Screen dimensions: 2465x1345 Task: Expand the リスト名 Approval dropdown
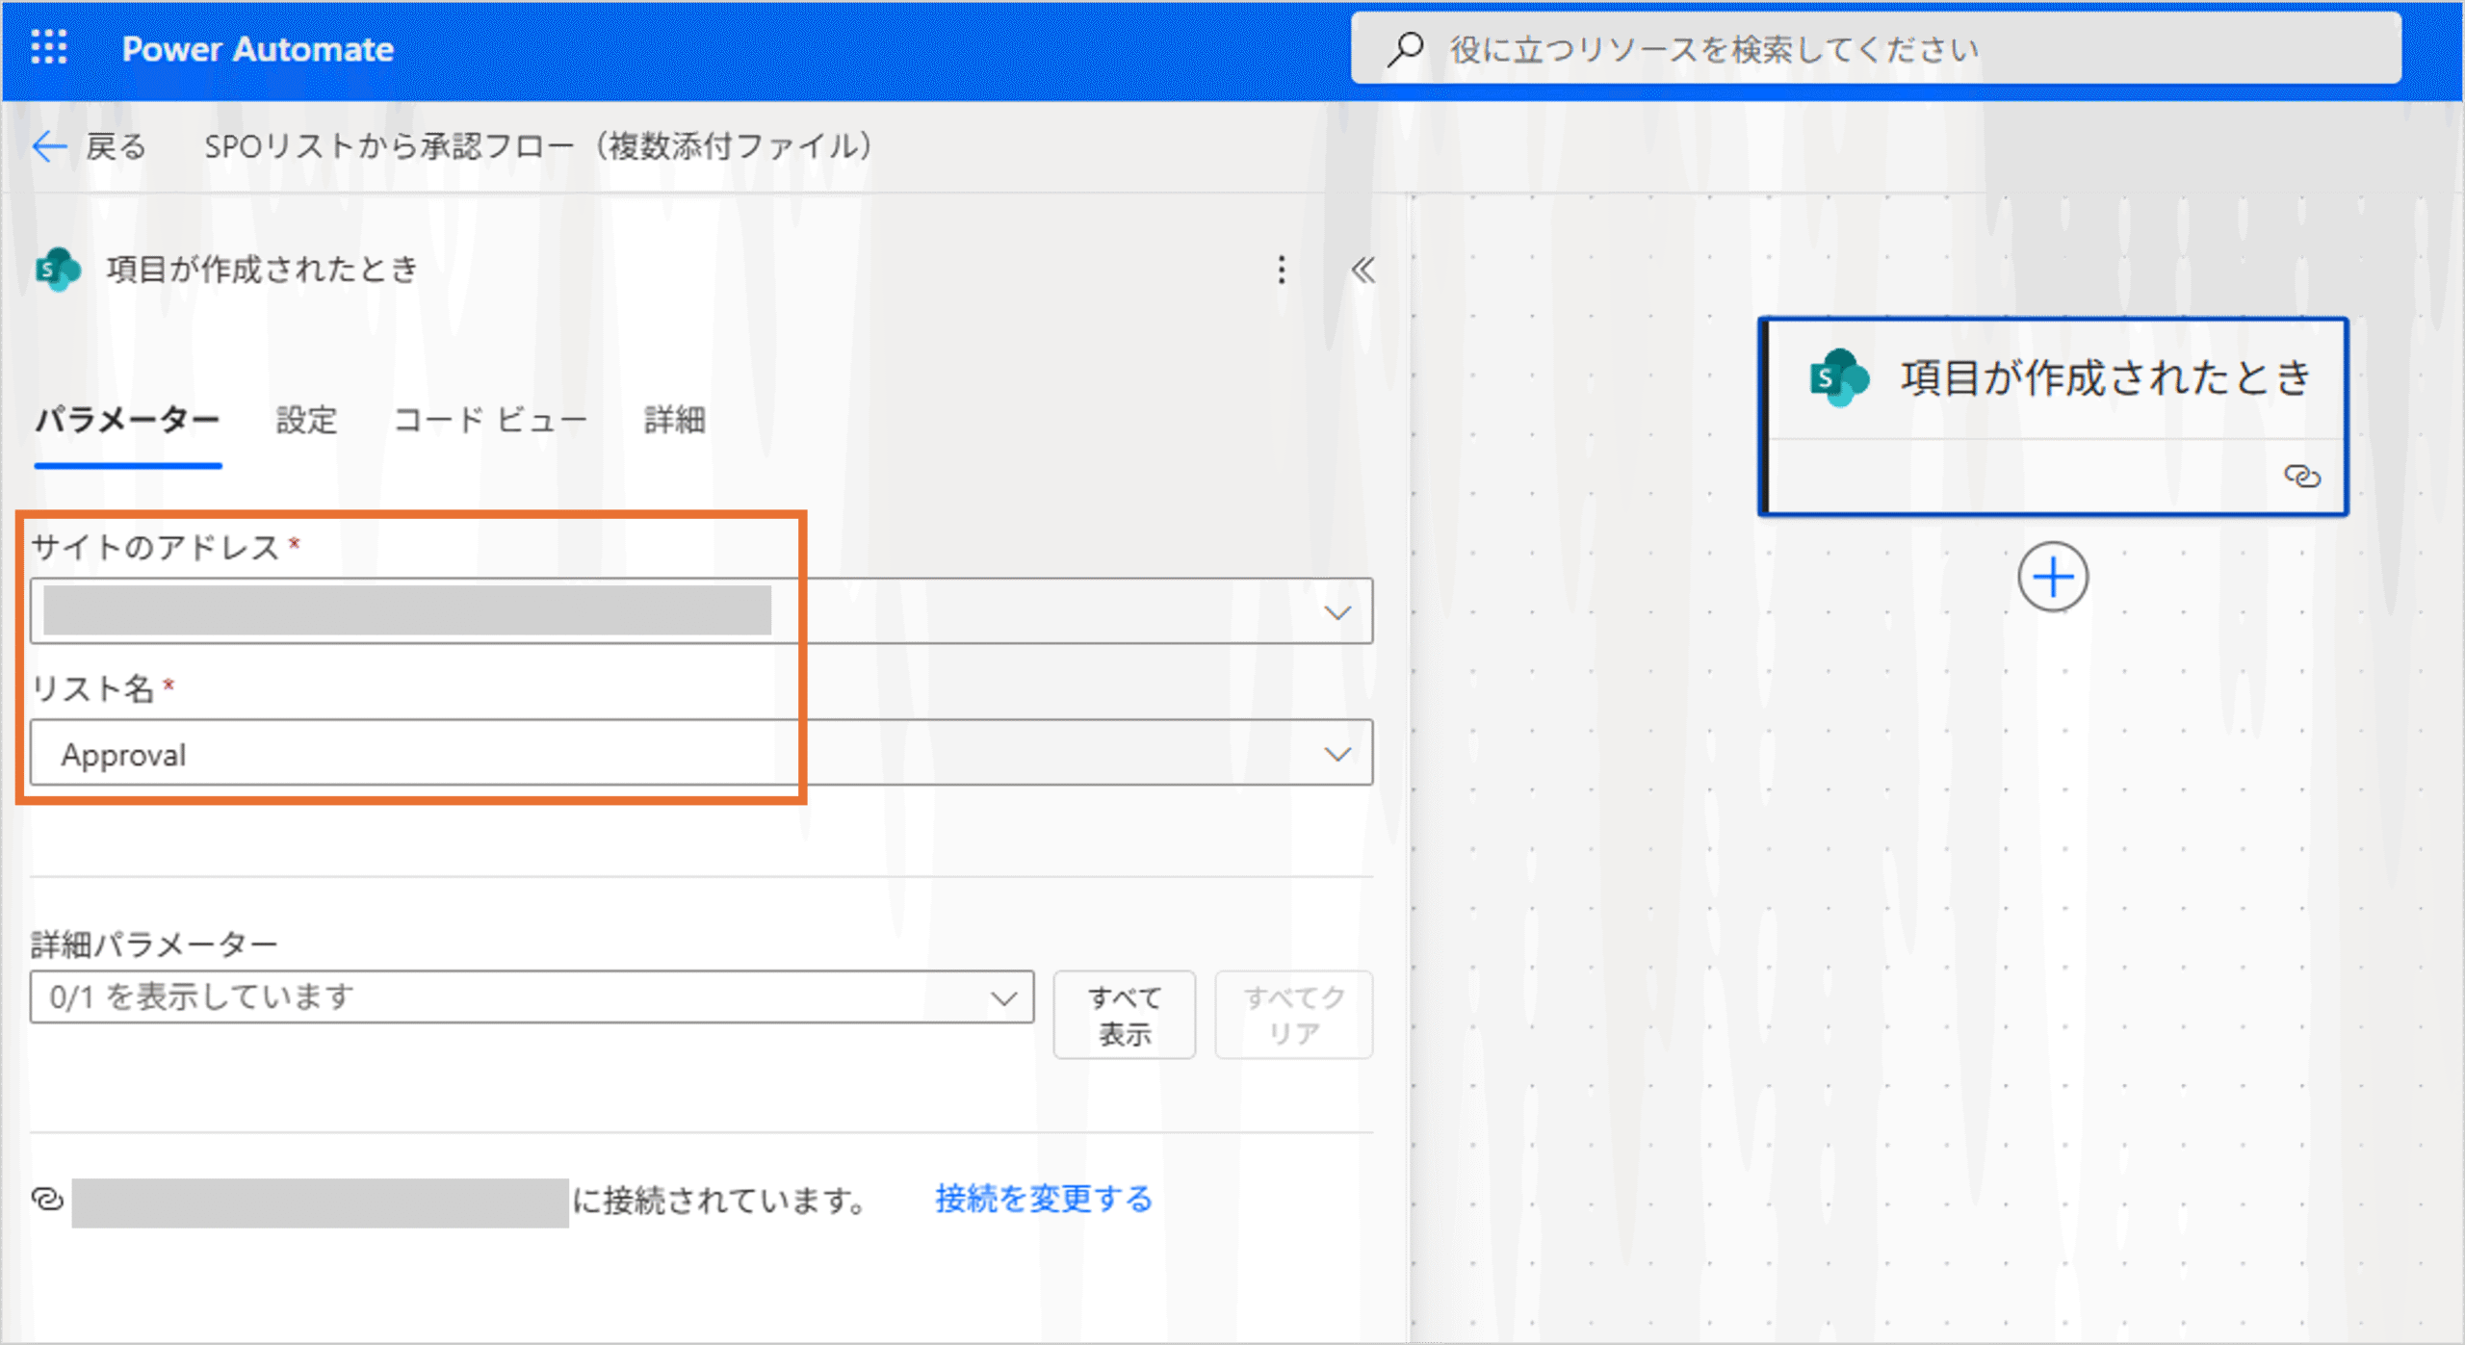(x=1336, y=754)
